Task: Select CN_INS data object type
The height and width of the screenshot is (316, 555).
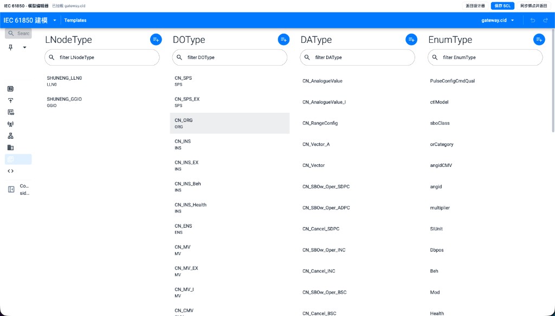Action: (x=230, y=144)
